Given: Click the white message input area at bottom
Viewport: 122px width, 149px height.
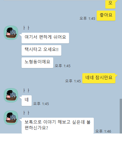Looking at the screenshot, I should click(x=61, y=141).
